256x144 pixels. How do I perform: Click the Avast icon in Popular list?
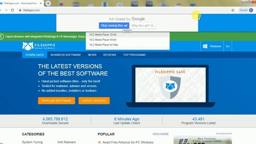click(x=99, y=142)
